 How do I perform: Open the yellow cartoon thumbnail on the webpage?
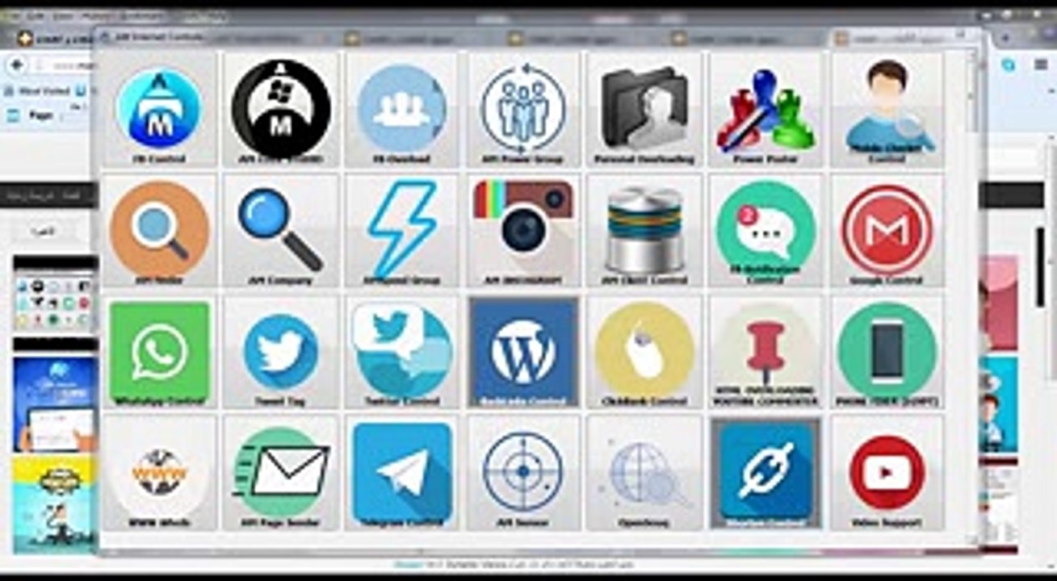(54, 504)
